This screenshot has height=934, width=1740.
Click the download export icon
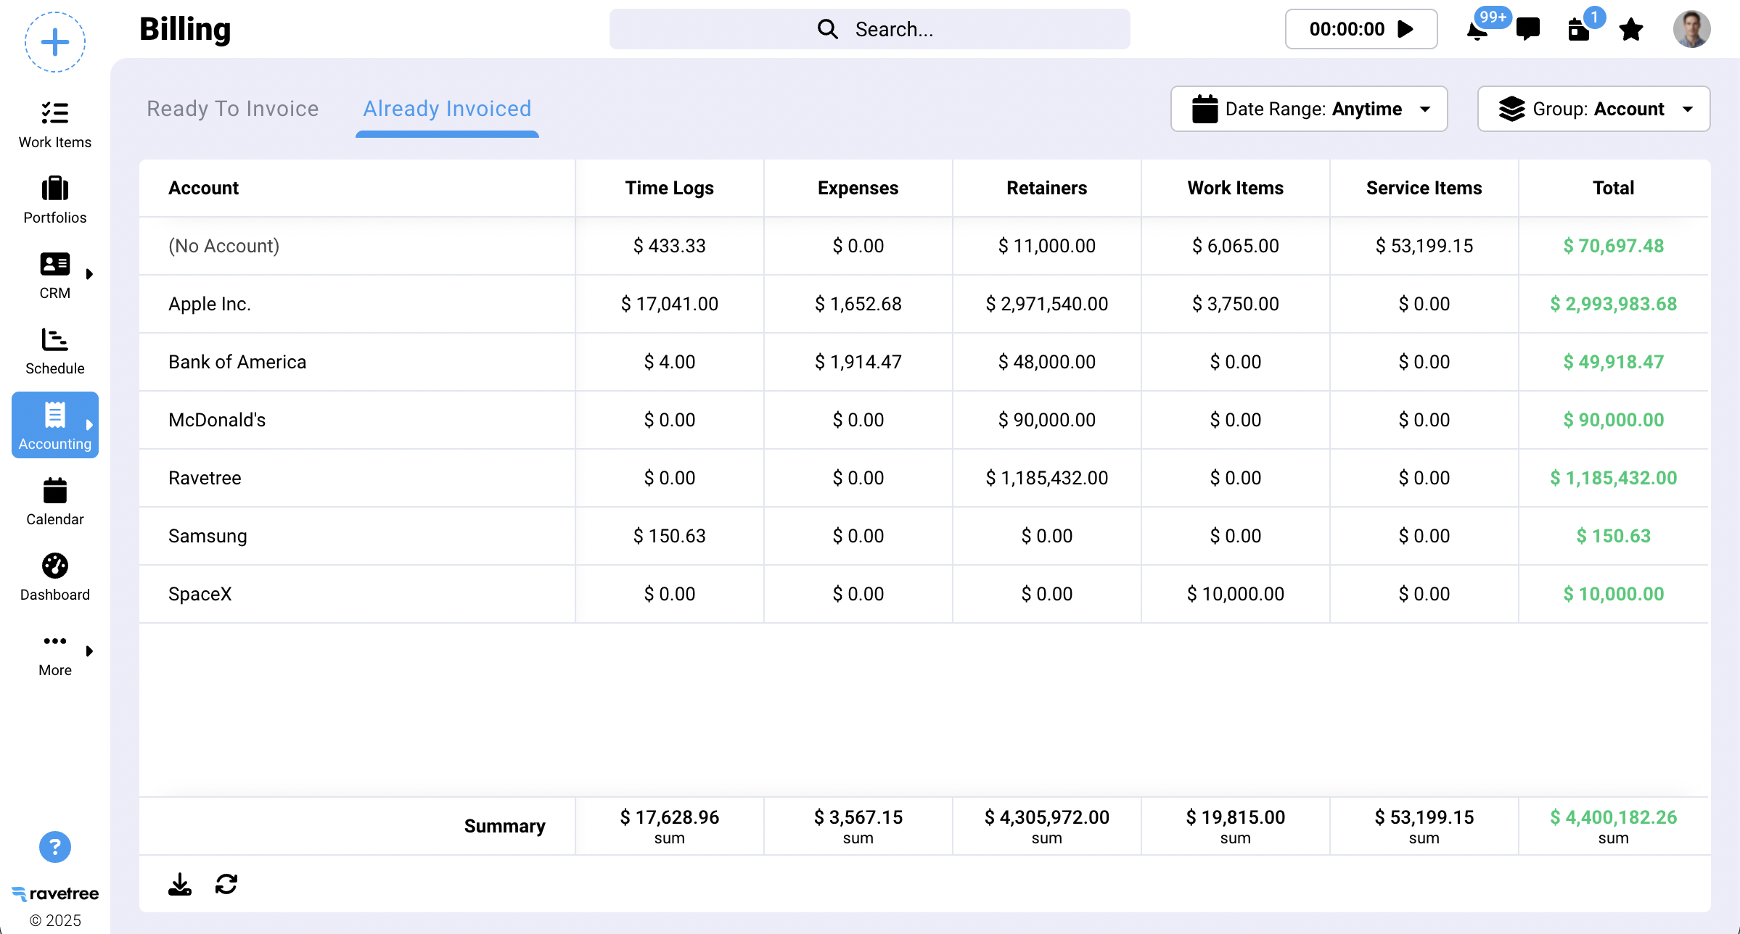pyautogui.click(x=179, y=884)
